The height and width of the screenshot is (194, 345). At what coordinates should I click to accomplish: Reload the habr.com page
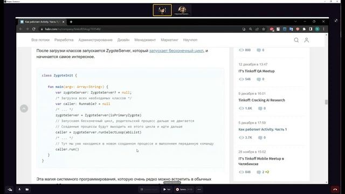coord(33,29)
